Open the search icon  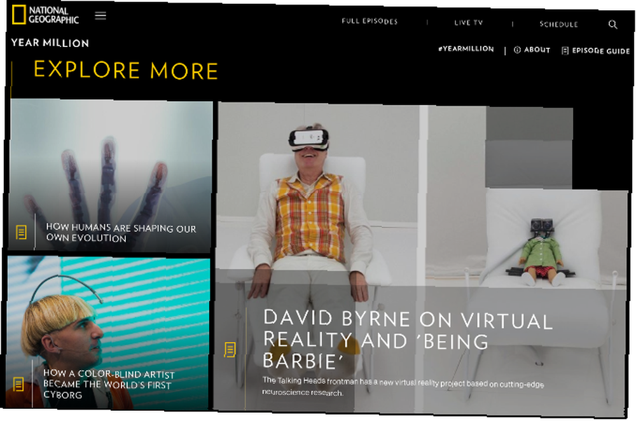tap(612, 25)
